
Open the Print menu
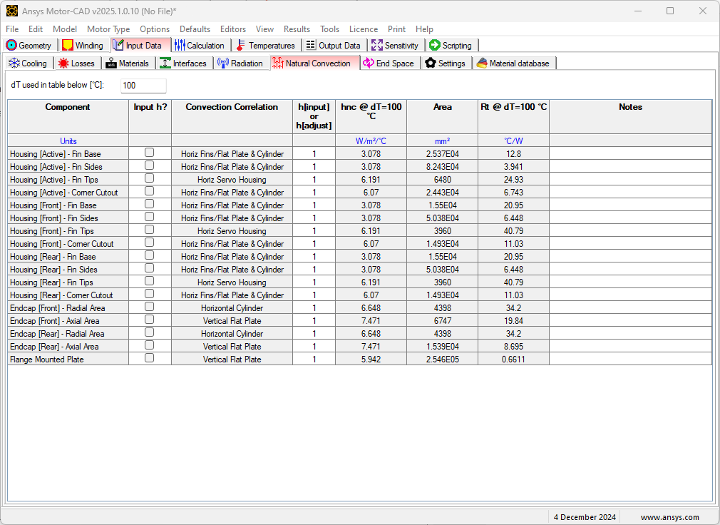(396, 29)
